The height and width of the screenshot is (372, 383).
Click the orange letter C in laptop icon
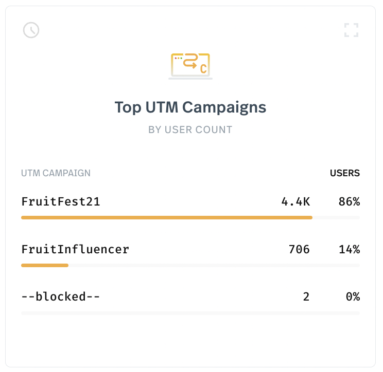tap(203, 69)
